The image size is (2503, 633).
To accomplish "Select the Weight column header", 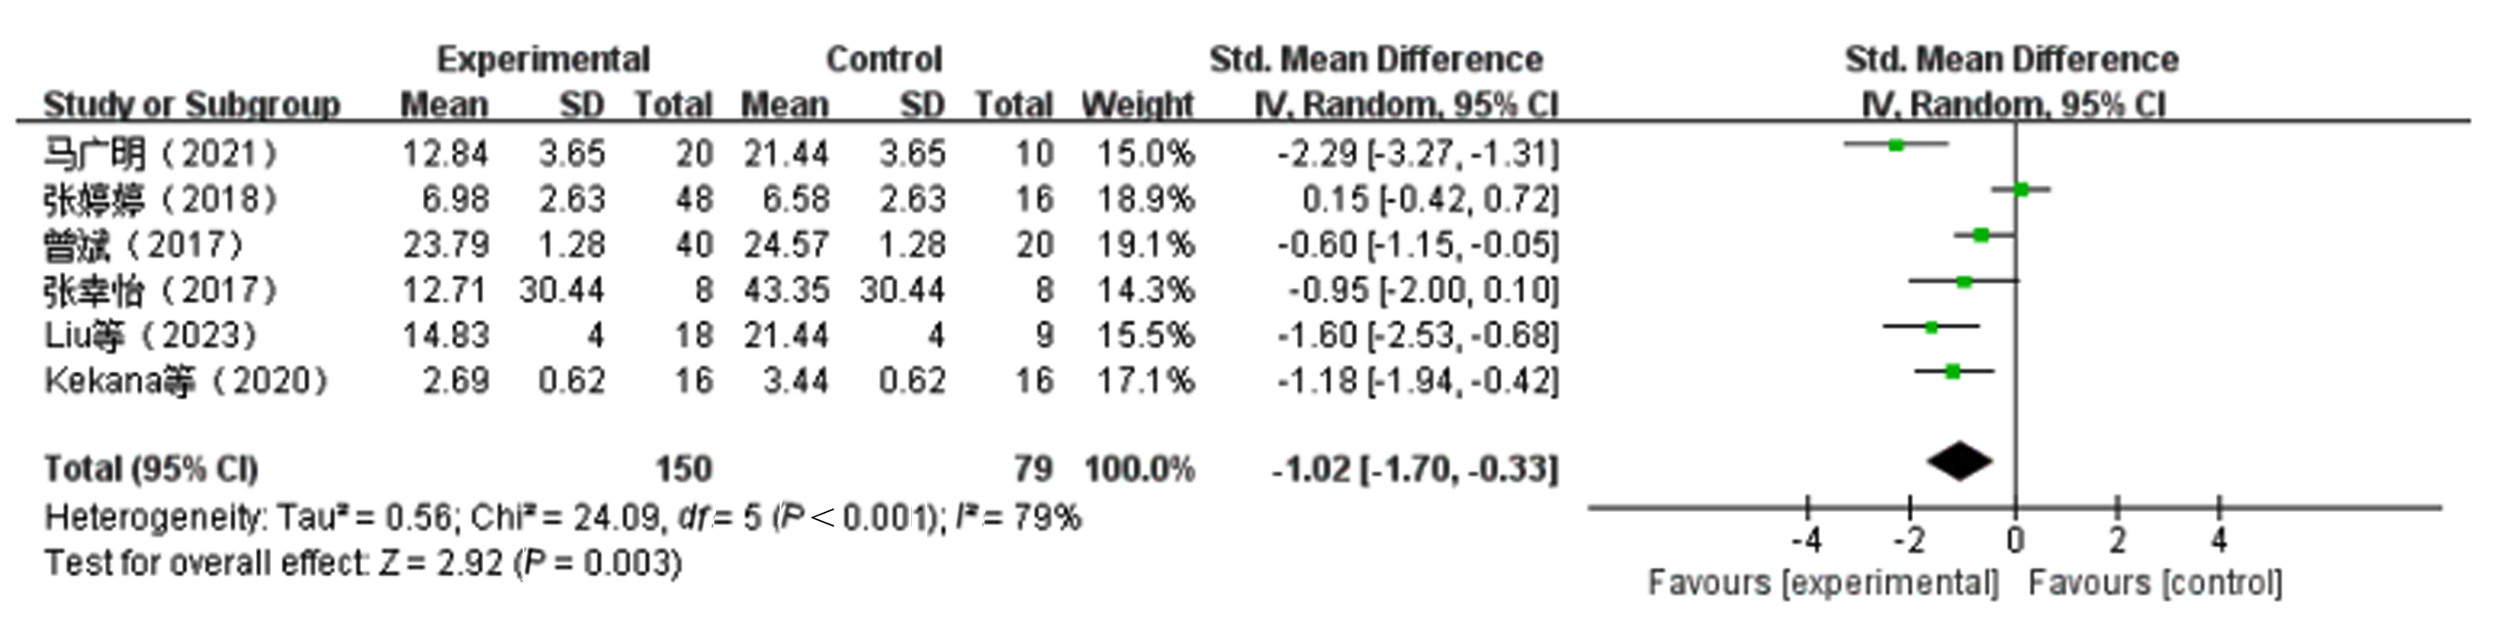I will (x=1137, y=104).
